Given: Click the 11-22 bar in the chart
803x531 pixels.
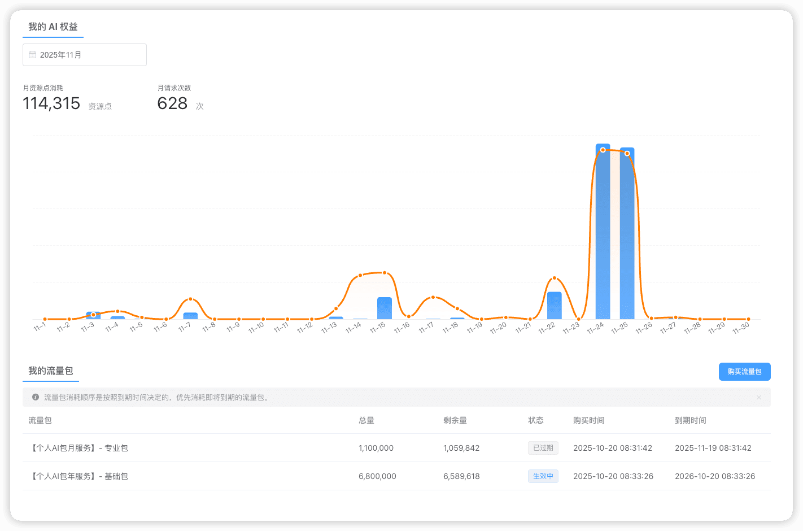Looking at the screenshot, I should [x=555, y=306].
